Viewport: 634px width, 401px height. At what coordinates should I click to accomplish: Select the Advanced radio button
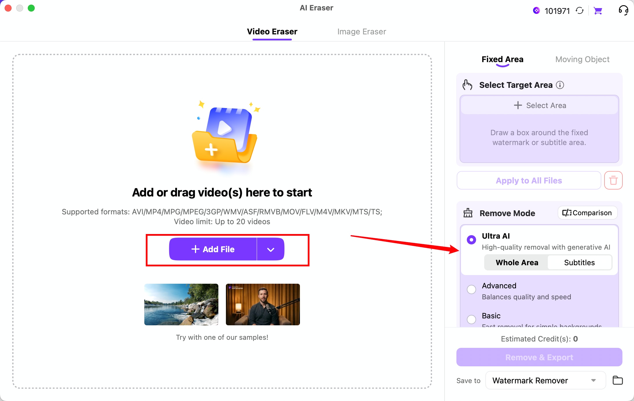(471, 289)
